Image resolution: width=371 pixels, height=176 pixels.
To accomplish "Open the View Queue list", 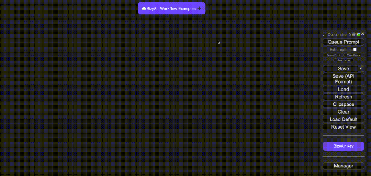I will [x=353, y=55].
